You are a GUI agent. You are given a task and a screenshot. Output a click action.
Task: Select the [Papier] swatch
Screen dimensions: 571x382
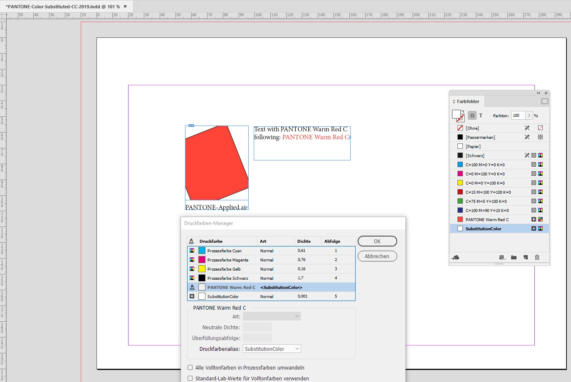[x=499, y=146]
